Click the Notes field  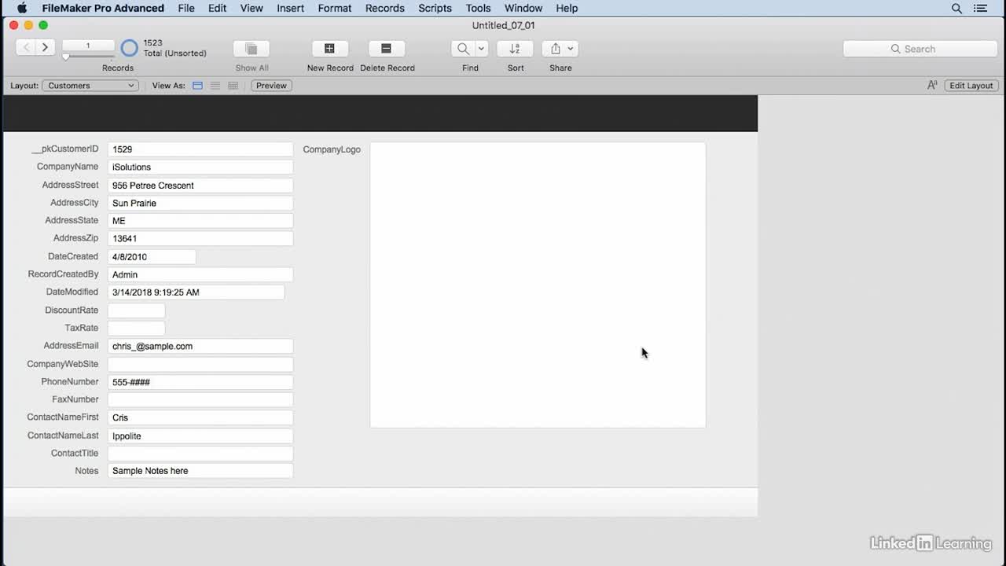click(200, 471)
